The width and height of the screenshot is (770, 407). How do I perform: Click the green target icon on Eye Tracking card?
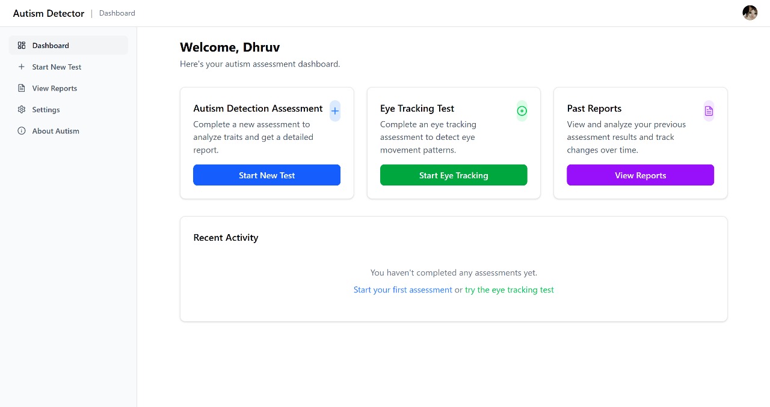point(522,111)
